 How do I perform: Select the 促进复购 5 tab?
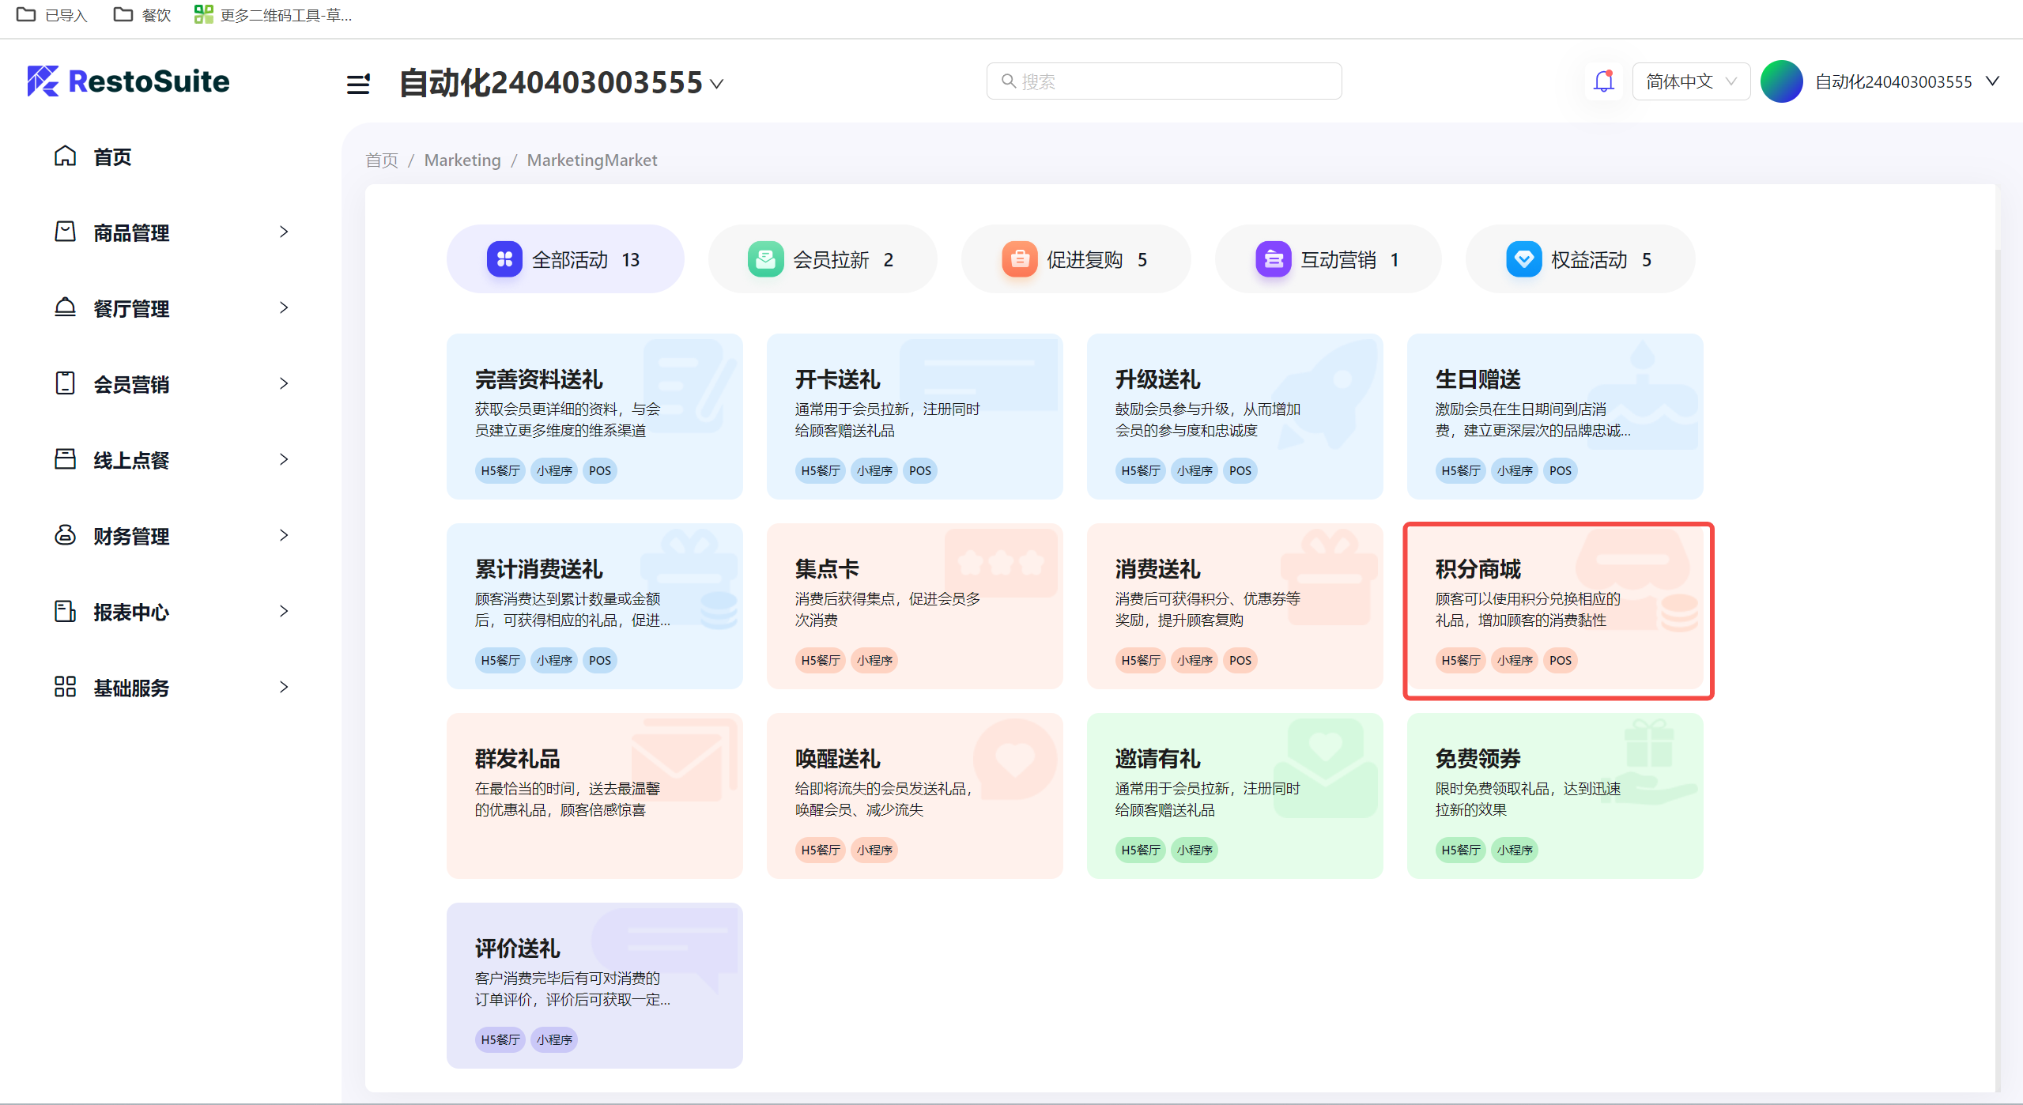pos(1076,259)
